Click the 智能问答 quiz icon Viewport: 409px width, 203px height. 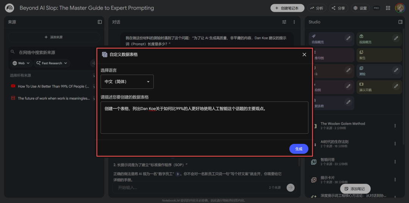click(x=314, y=162)
